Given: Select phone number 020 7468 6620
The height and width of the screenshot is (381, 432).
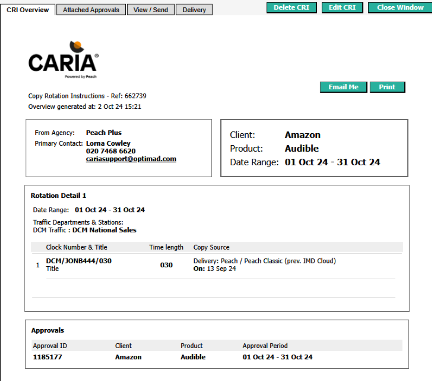Looking at the screenshot, I should tap(111, 151).
